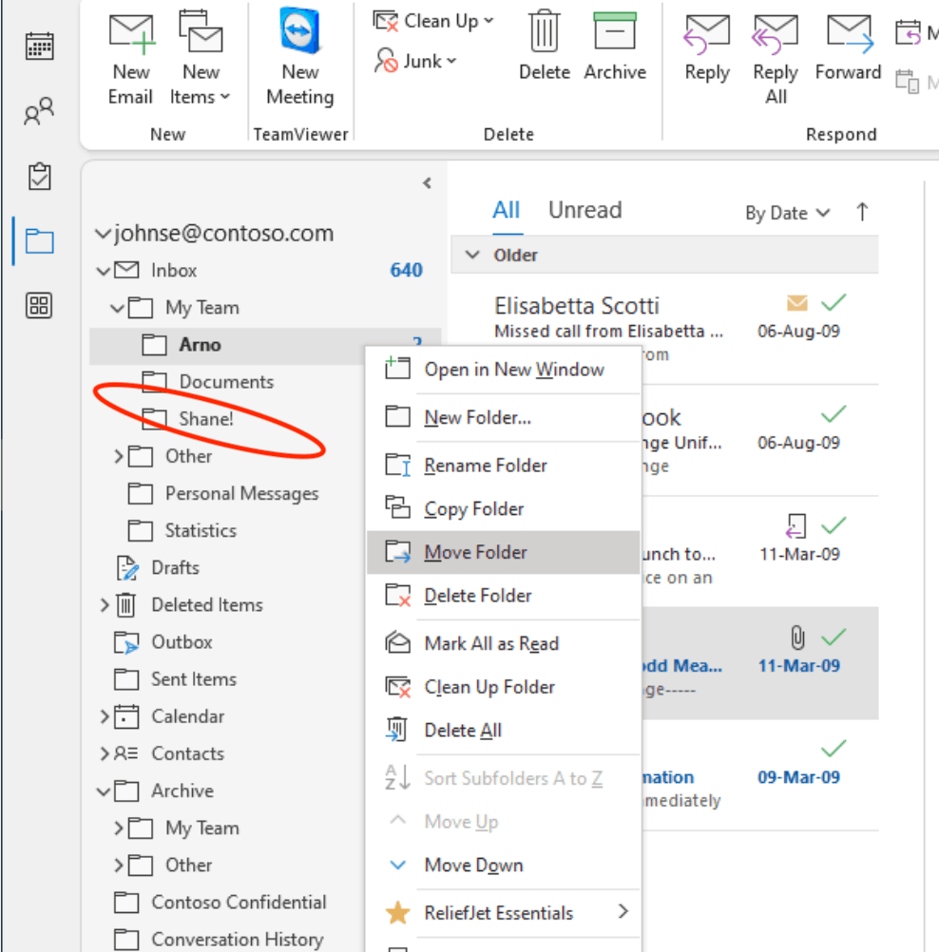Open People view in sidebar

tap(40, 112)
